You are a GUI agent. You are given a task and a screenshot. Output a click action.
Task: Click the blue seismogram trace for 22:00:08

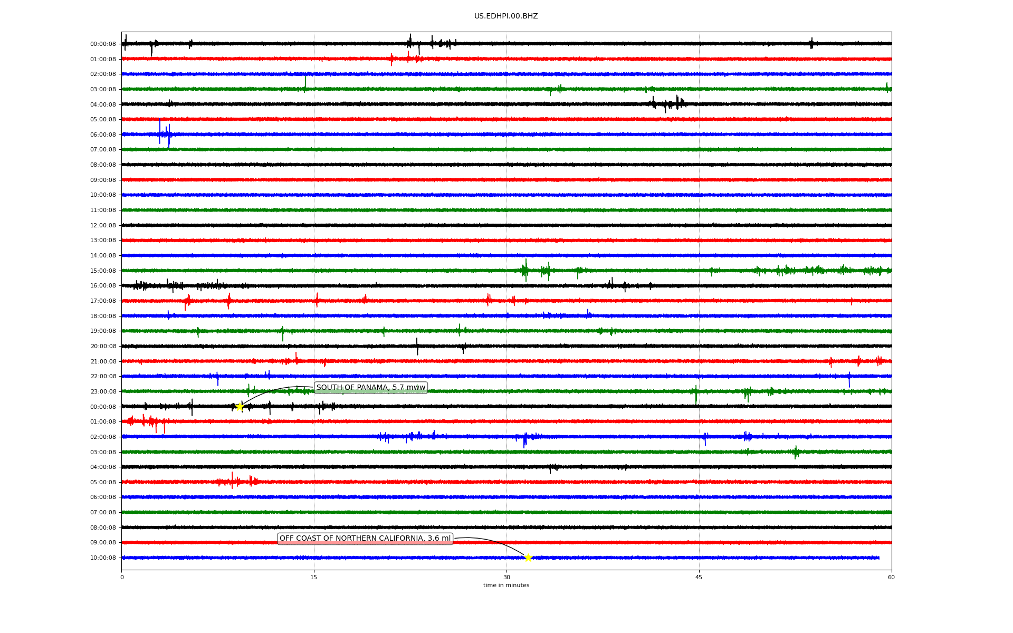[506, 376]
